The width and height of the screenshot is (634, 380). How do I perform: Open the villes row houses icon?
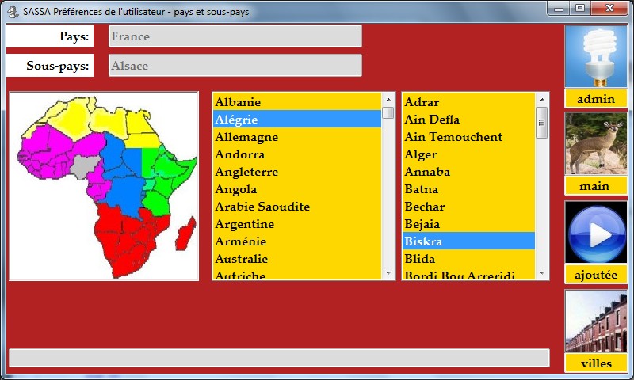pyautogui.click(x=595, y=321)
